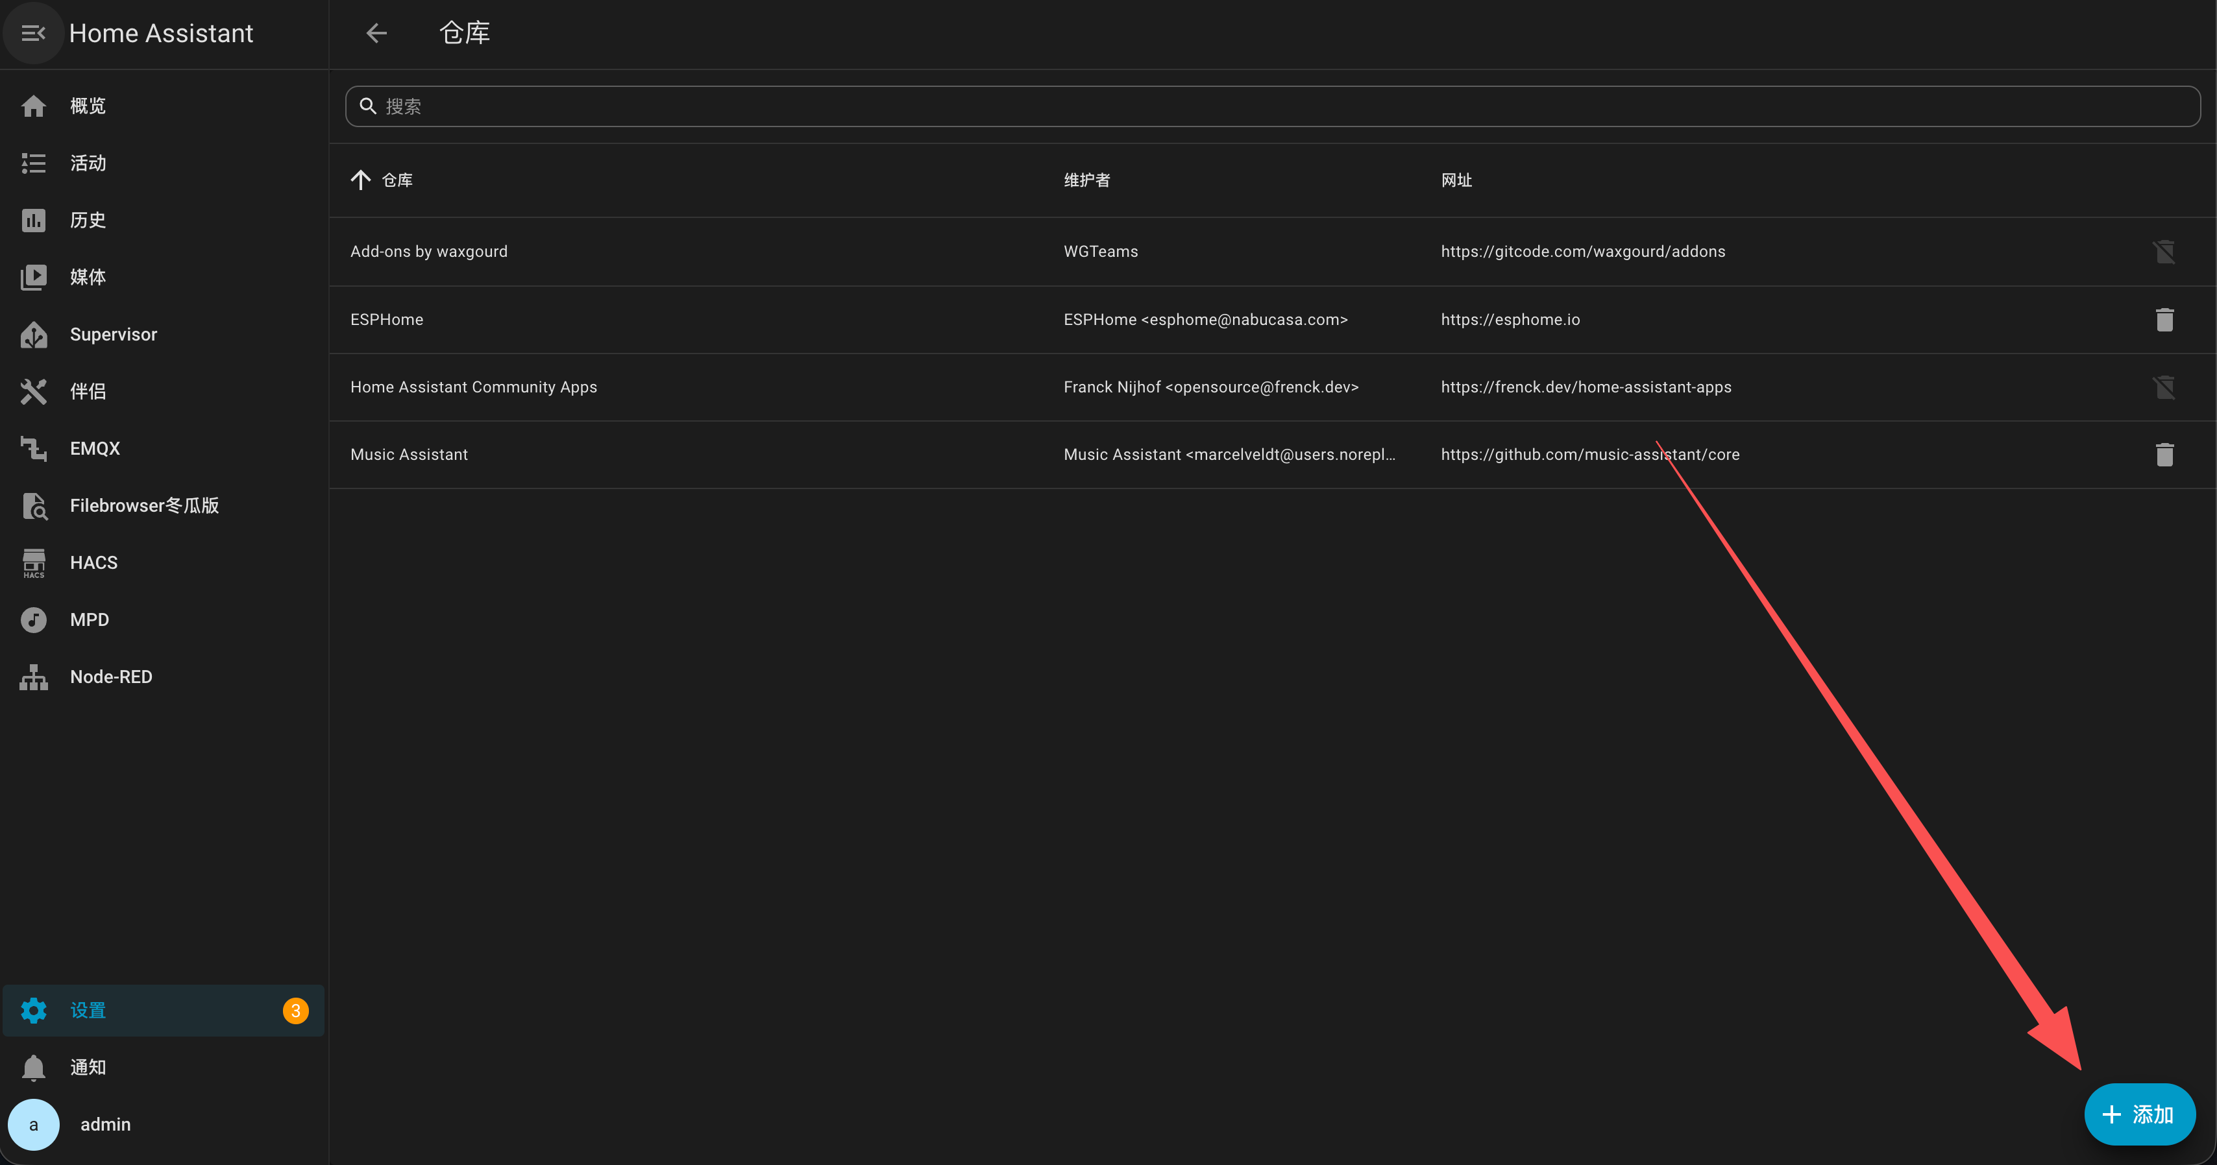Collapse the sidebar with the menu icon

[x=34, y=34]
